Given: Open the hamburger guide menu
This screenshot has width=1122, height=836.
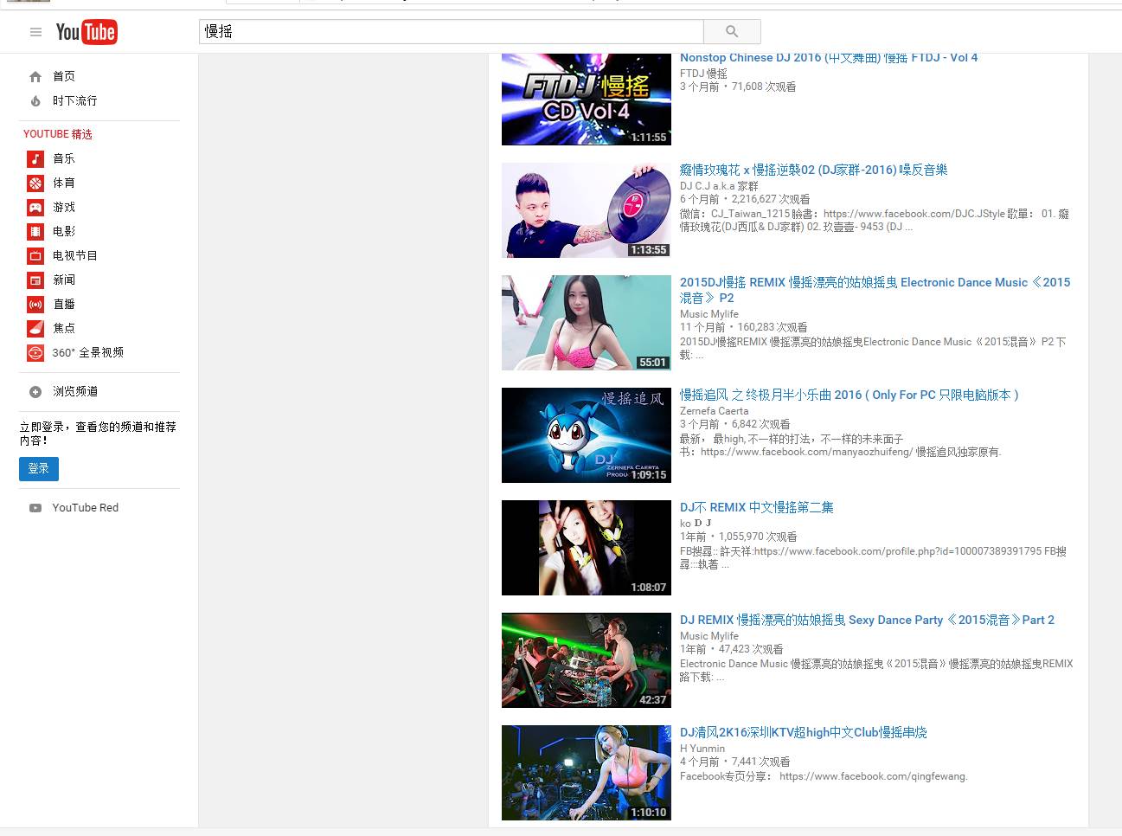Looking at the screenshot, I should click(35, 32).
